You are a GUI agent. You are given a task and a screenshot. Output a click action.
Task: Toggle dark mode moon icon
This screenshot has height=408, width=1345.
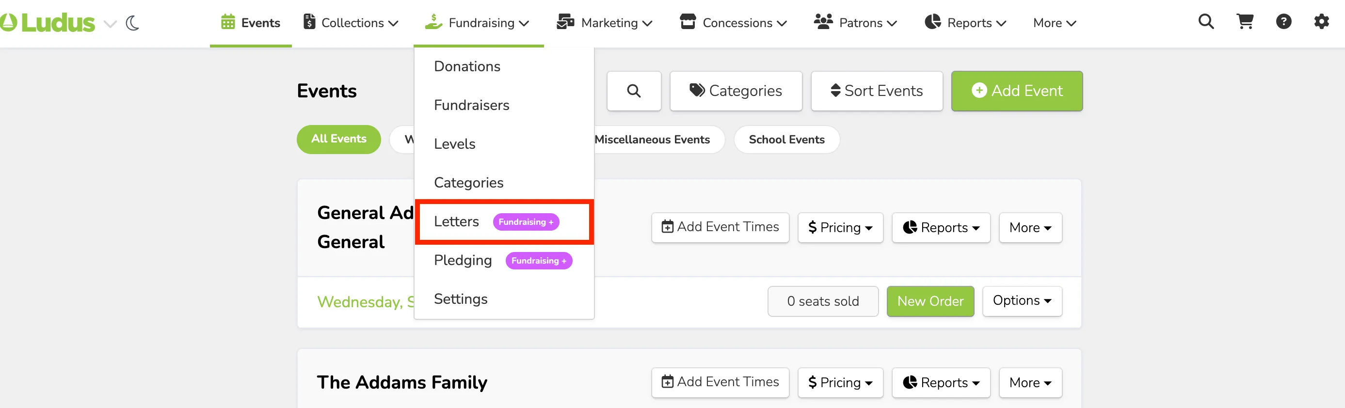click(133, 23)
